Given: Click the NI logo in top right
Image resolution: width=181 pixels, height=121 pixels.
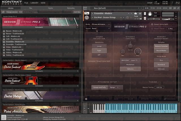Looking at the screenshot, I should (178, 3).
